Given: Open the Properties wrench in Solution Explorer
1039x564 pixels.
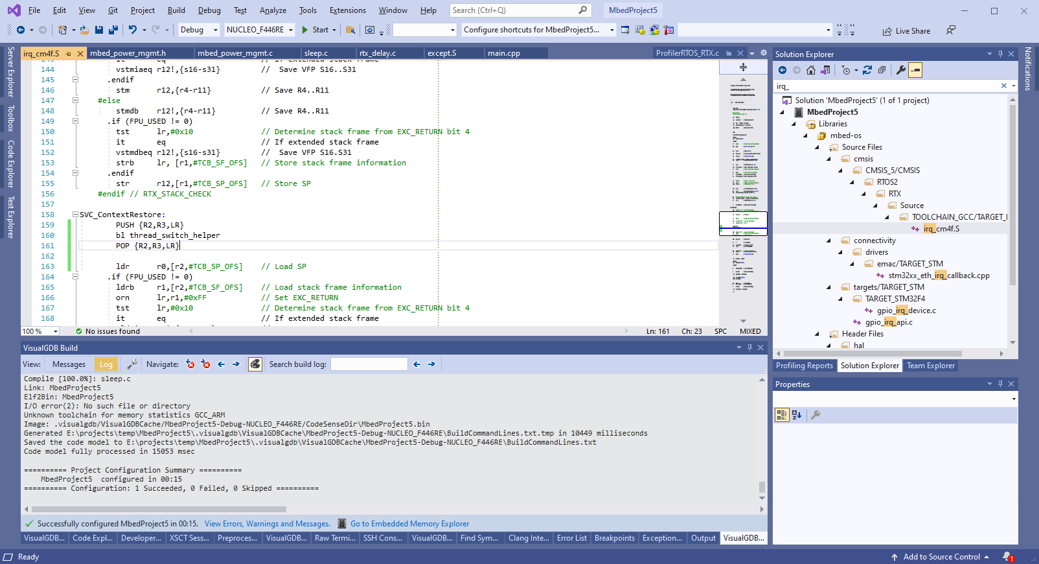Looking at the screenshot, I should (901, 70).
